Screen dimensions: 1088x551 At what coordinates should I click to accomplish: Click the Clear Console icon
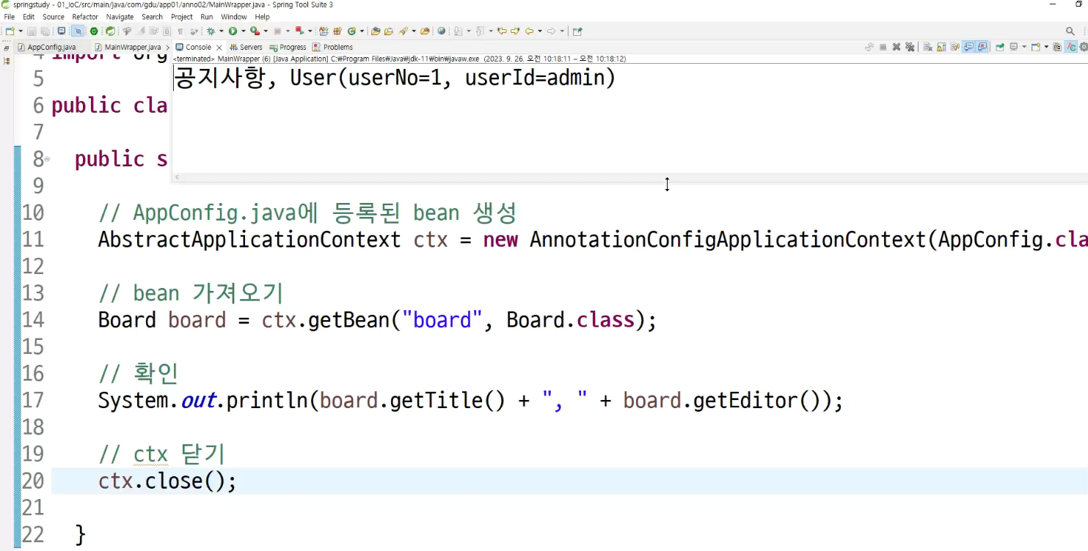point(927,47)
